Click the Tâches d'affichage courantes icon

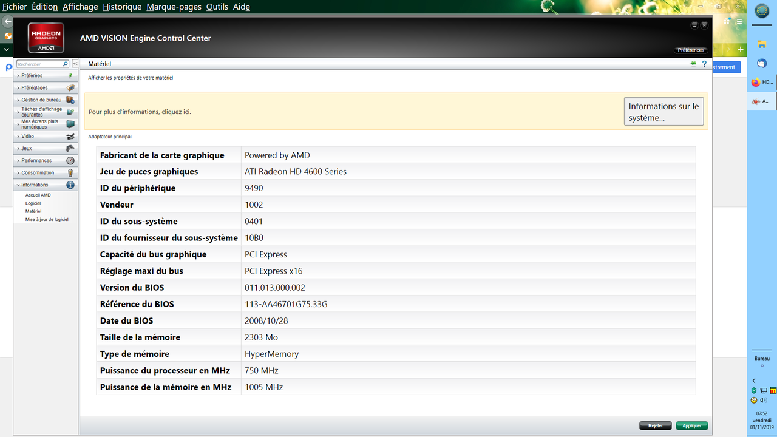click(70, 112)
